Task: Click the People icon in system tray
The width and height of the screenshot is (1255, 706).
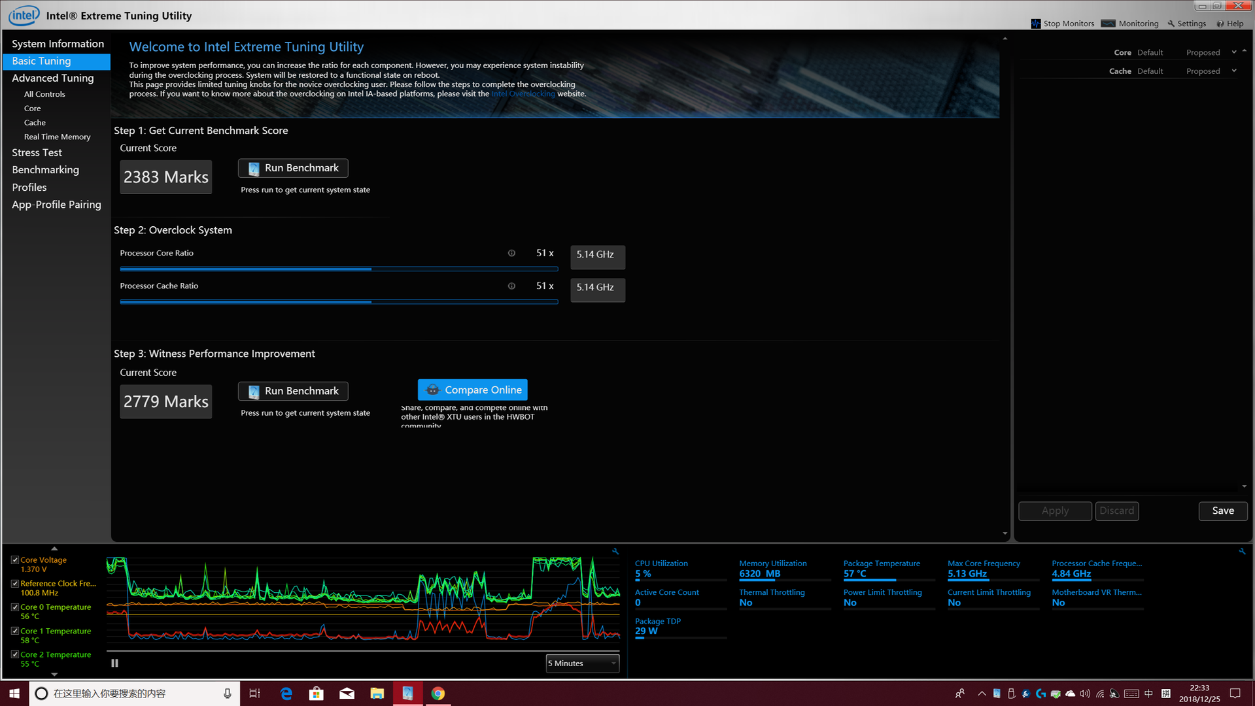Action: 959,694
